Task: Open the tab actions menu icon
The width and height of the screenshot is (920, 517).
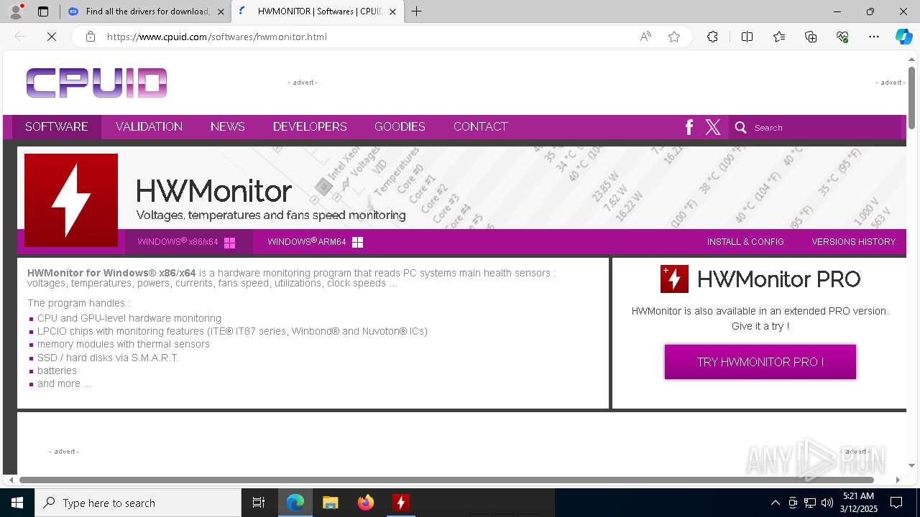Action: point(43,11)
